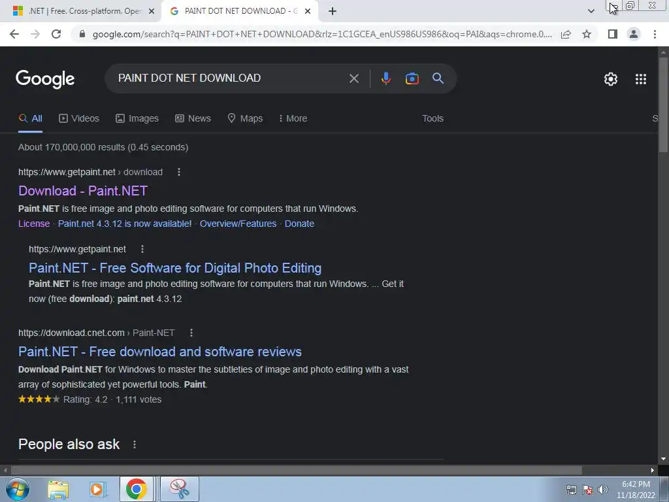Viewport: 669px width, 502px height.
Task: Open Snipping Tool from taskbar
Action: click(180, 489)
